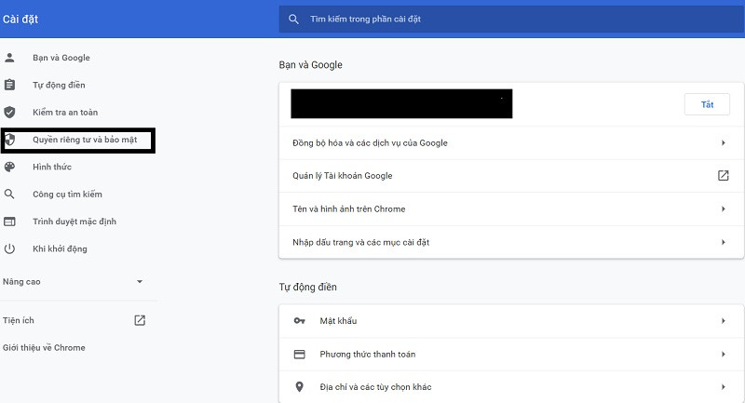Click the palette icon for Hình thức

(10, 168)
